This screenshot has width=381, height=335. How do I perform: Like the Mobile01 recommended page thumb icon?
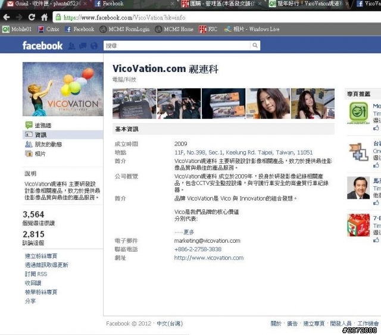click(x=376, y=128)
